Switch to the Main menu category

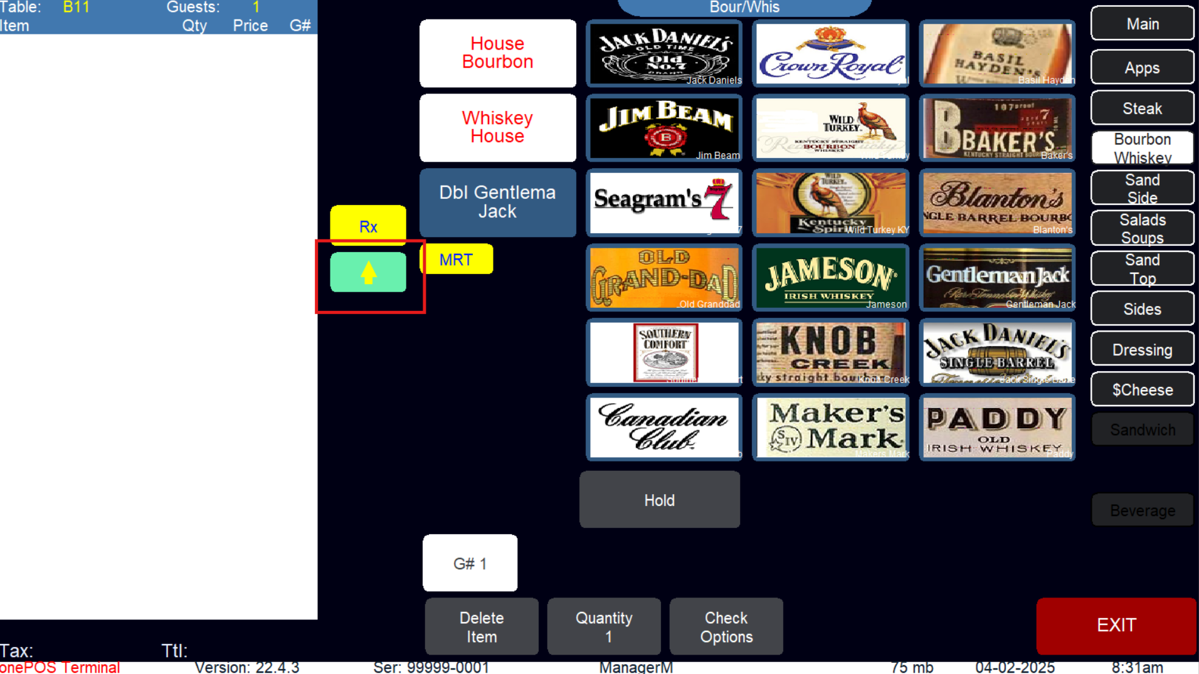click(1143, 24)
